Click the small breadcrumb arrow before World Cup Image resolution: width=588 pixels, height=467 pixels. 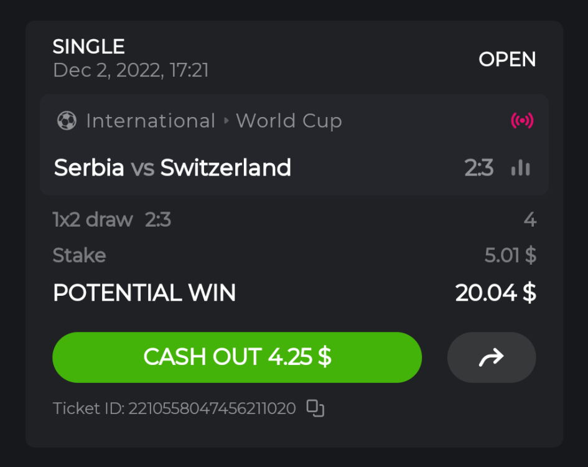(x=226, y=121)
